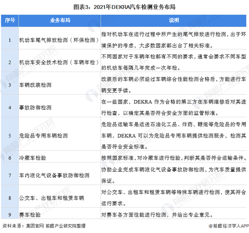The width and height of the screenshot is (249, 233).
Task: Select row number 8 cell
Action: pos(10,196)
